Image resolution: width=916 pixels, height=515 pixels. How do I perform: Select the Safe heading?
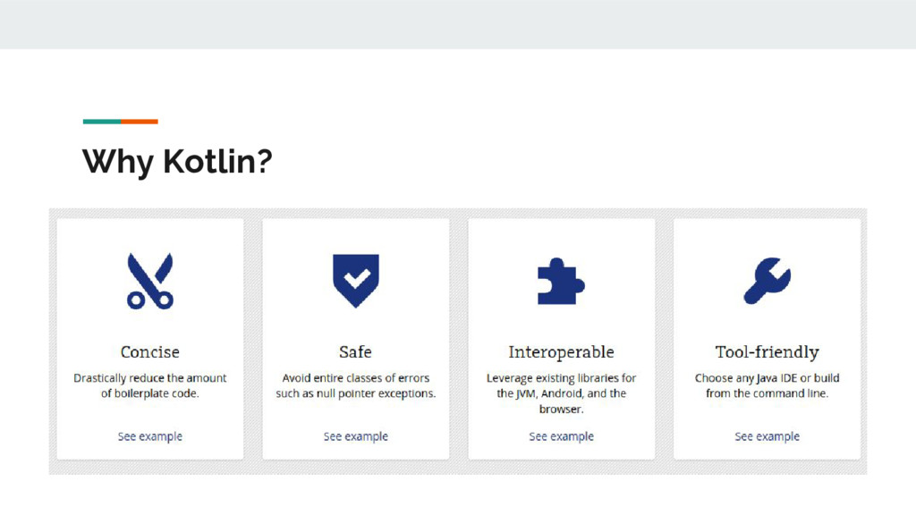355,351
